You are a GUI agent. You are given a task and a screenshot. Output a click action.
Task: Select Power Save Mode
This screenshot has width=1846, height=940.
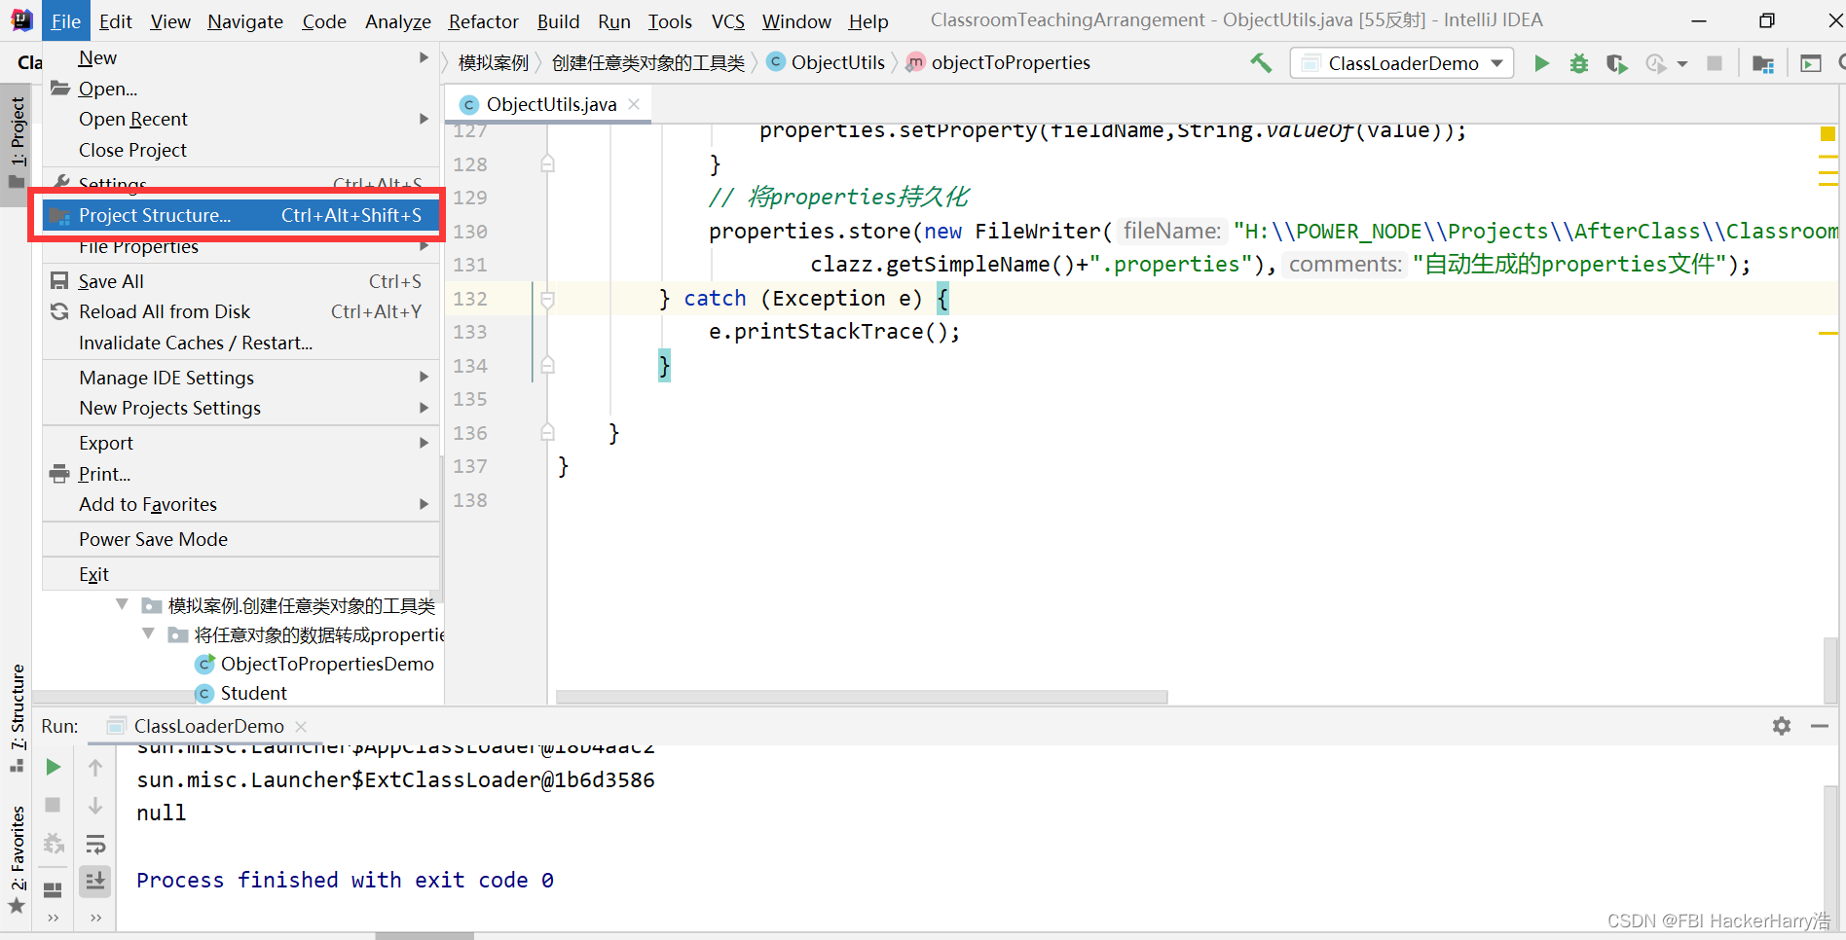tap(240, 539)
